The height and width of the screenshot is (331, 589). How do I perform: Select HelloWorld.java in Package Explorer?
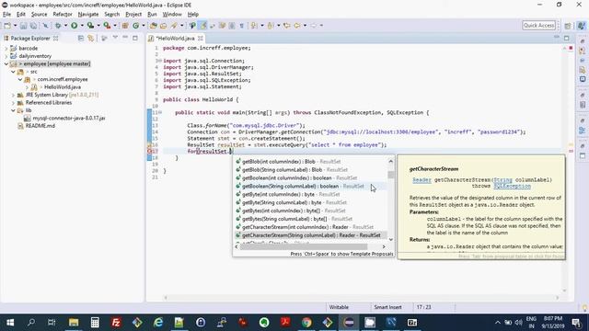(63, 87)
